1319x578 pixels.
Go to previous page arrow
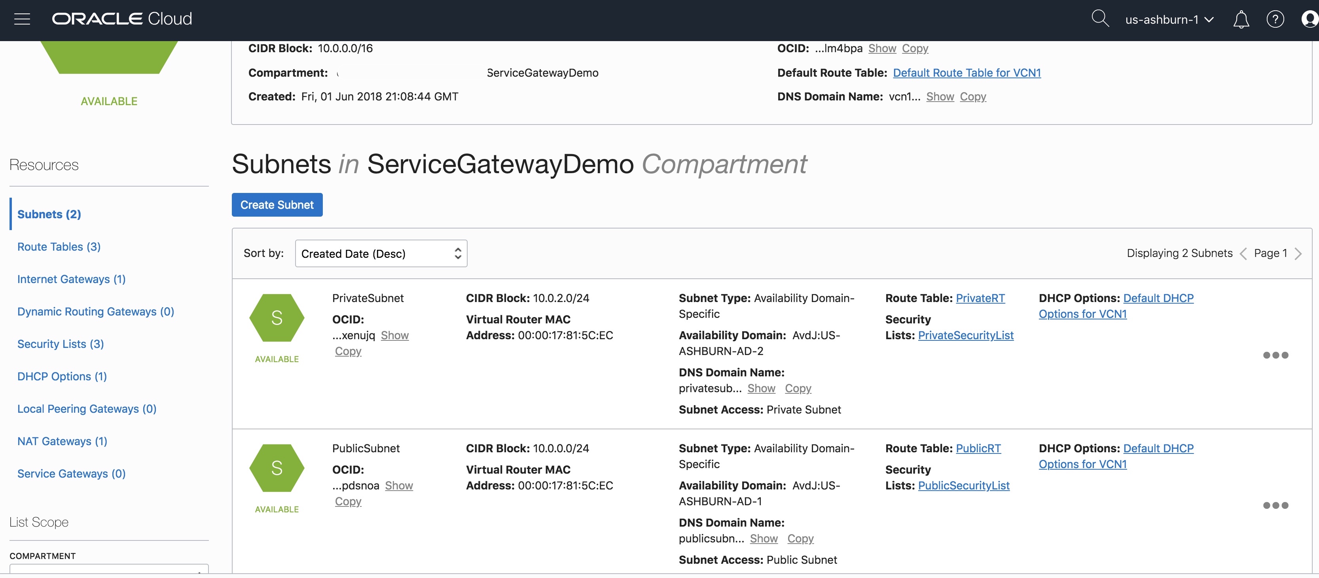[1243, 254]
